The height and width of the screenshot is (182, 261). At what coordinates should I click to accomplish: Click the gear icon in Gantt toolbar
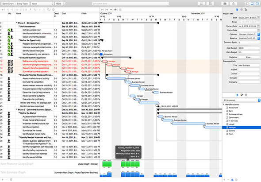coord(120,10)
